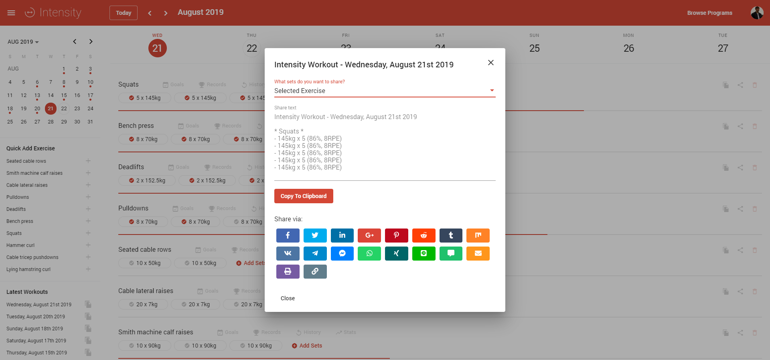Send the workout by SMS
This screenshot has width=770, height=360.
451,253
